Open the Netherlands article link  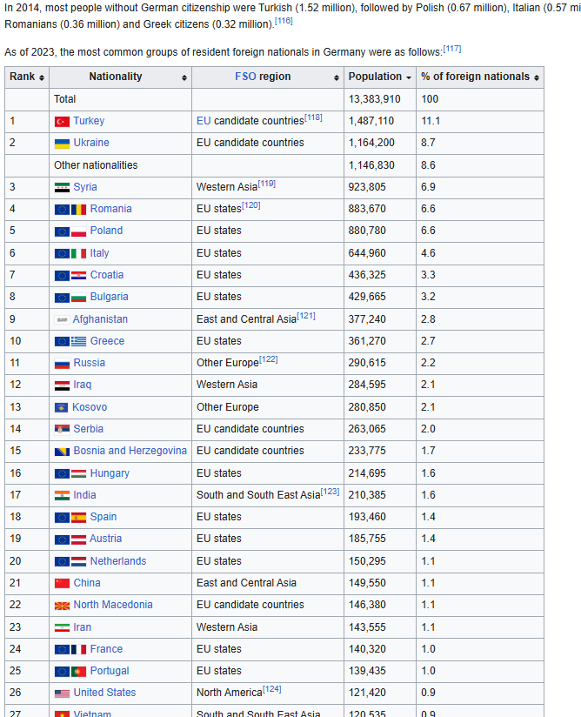(118, 561)
